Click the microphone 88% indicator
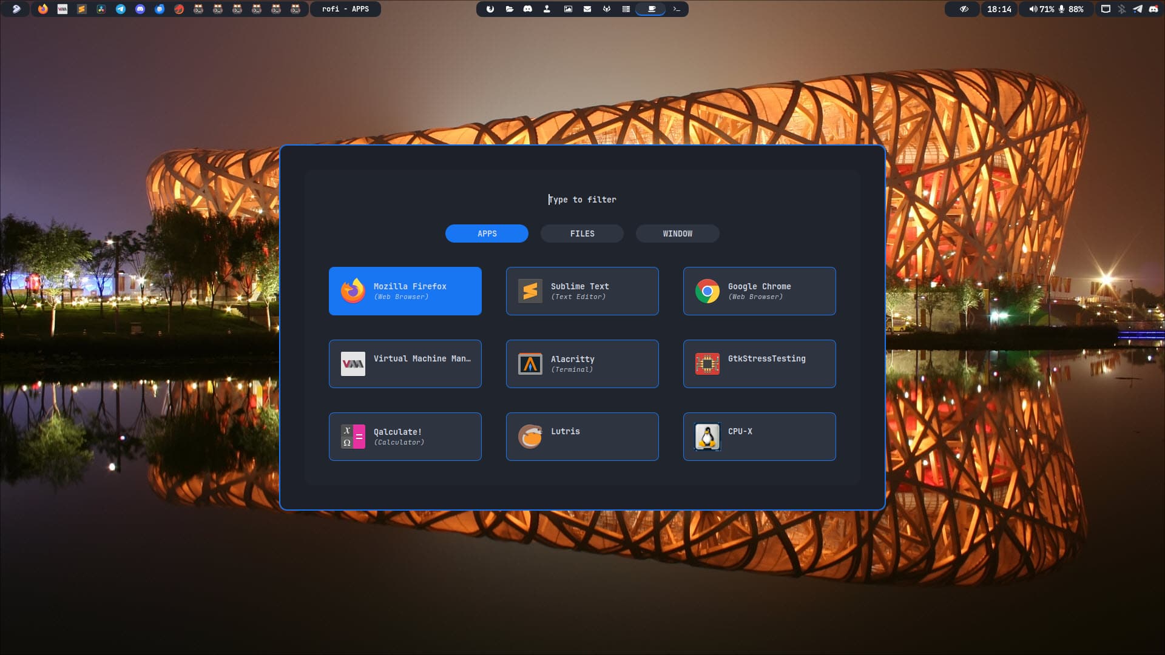This screenshot has height=655, width=1165. (1072, 9)
